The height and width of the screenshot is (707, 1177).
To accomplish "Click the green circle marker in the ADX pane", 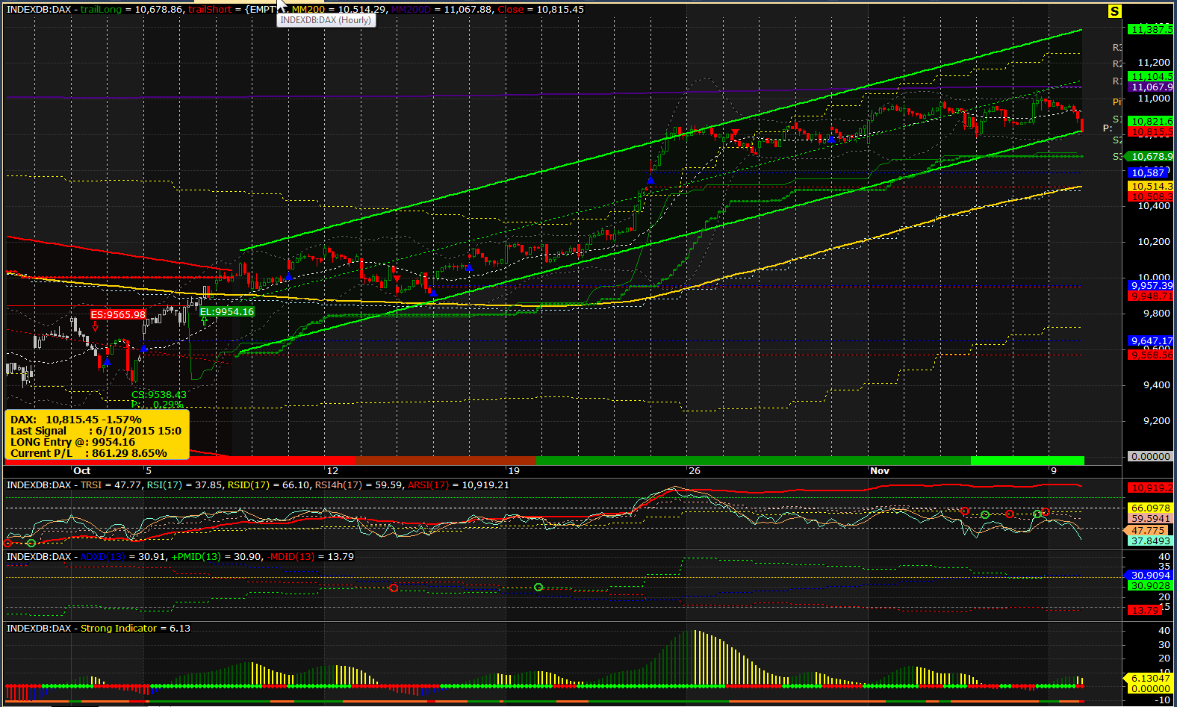I will click(538, 588).
